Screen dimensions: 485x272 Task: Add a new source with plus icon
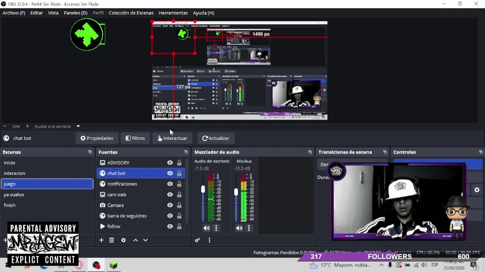coord(101,240)
